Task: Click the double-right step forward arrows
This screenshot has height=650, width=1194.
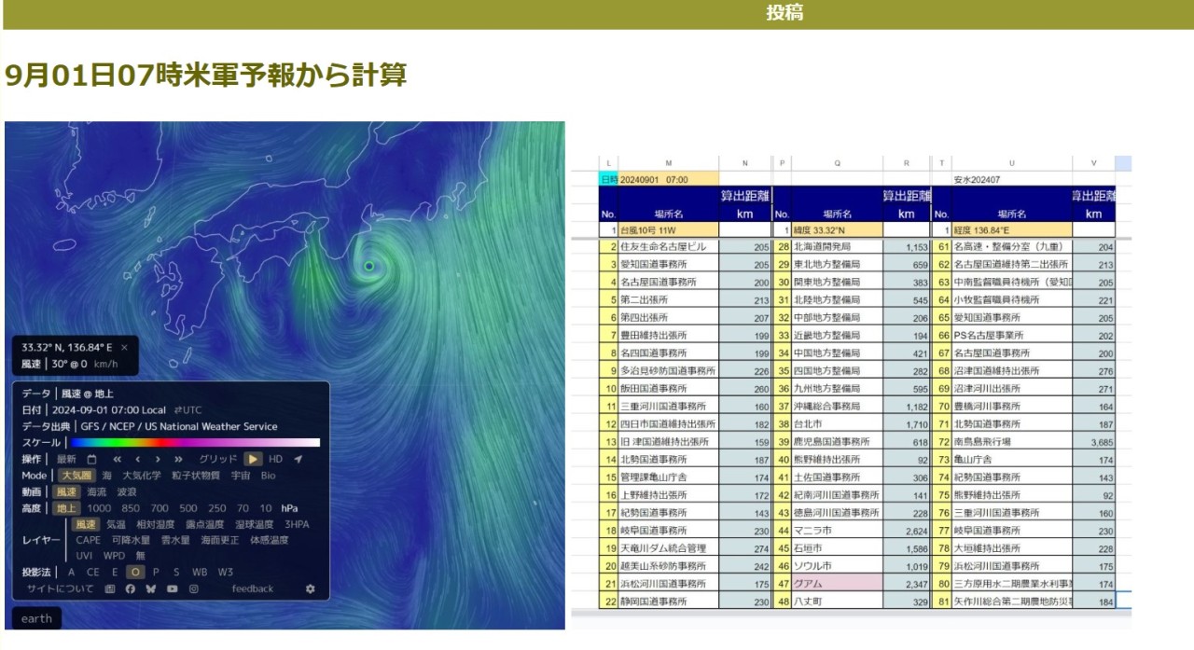Action: [178, 459]
